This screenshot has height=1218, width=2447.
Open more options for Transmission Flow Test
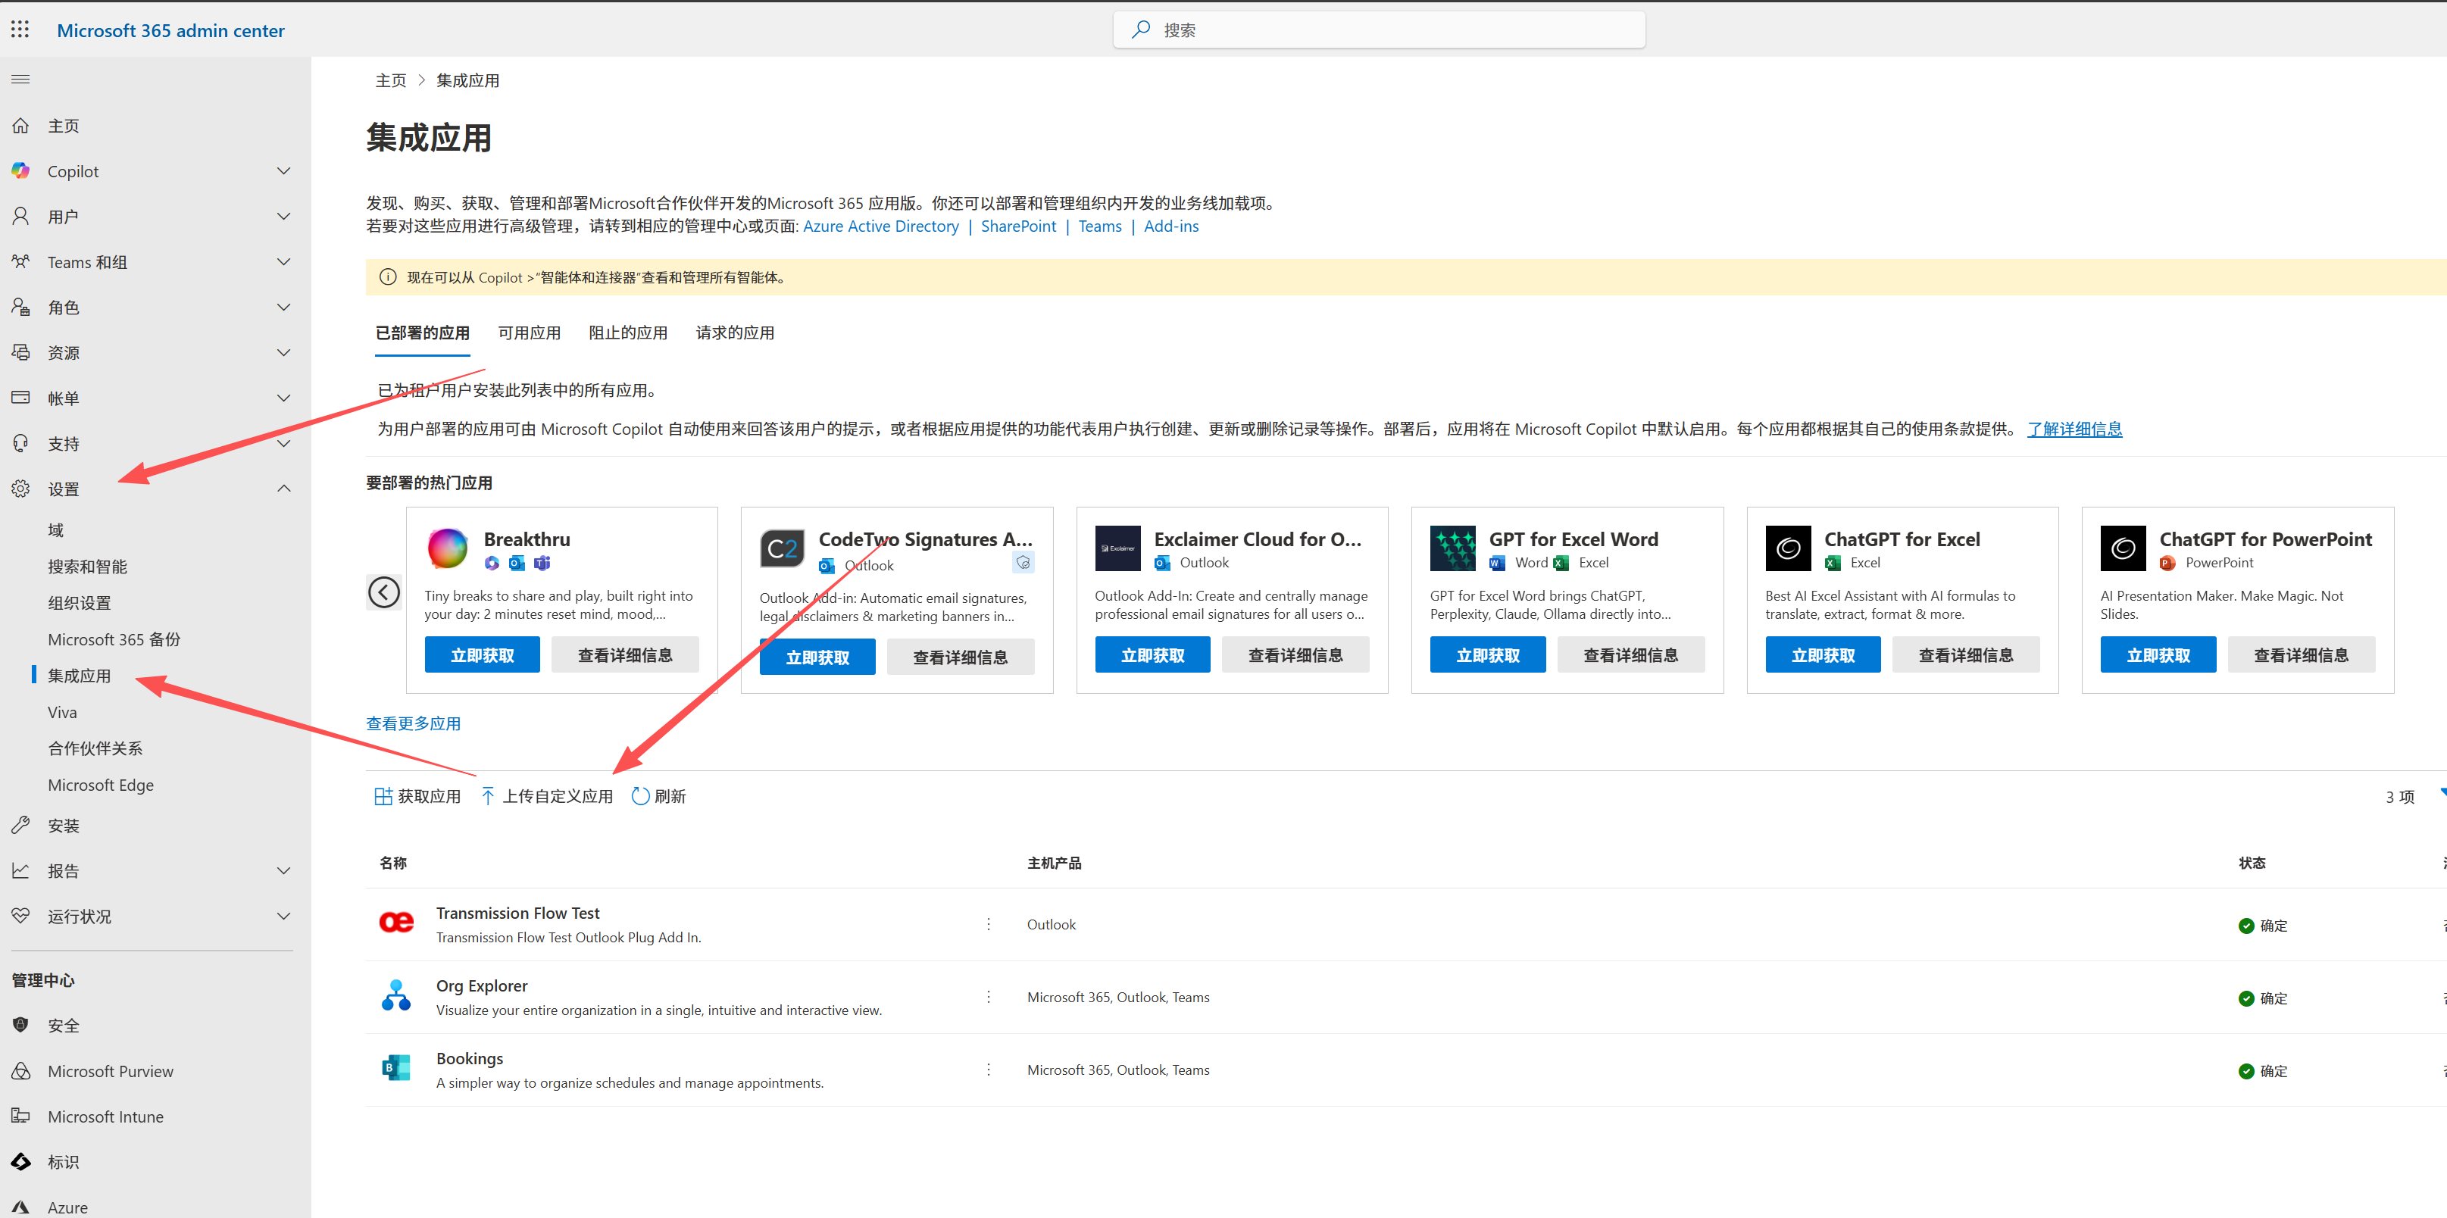tap(988, 924)
